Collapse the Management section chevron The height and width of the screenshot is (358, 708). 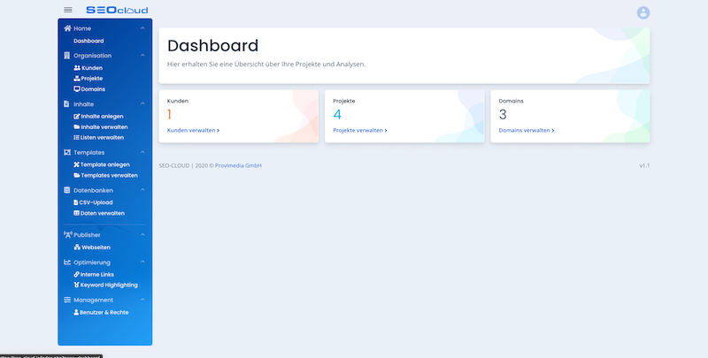point(142,300)
